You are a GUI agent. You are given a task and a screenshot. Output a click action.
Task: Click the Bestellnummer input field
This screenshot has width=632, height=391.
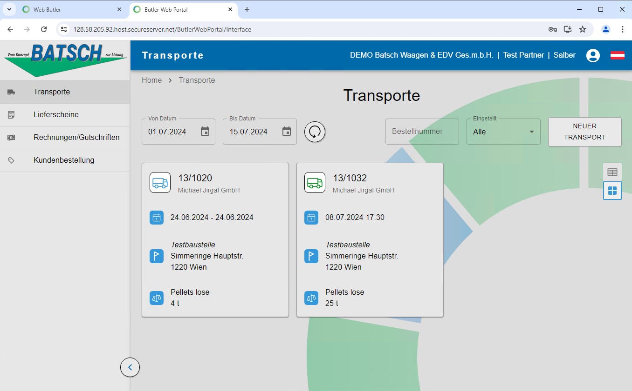coord(422,132)
